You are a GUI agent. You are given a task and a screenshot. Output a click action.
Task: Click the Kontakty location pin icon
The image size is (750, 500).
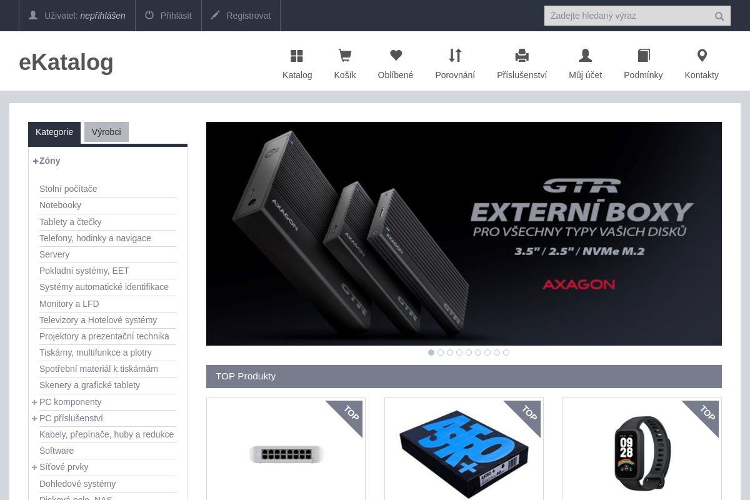click(x=702, y=56)
